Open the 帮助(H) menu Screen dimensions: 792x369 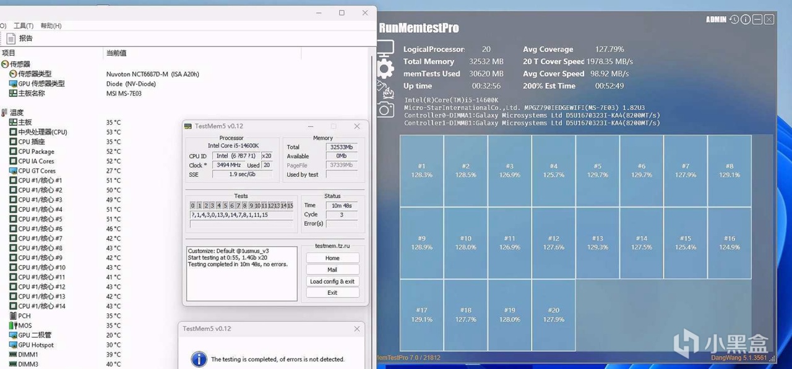pyautogui.click(x=51, y=25)
